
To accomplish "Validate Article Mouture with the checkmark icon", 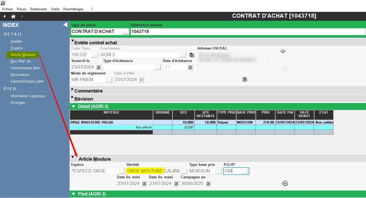I will [285, 183].
